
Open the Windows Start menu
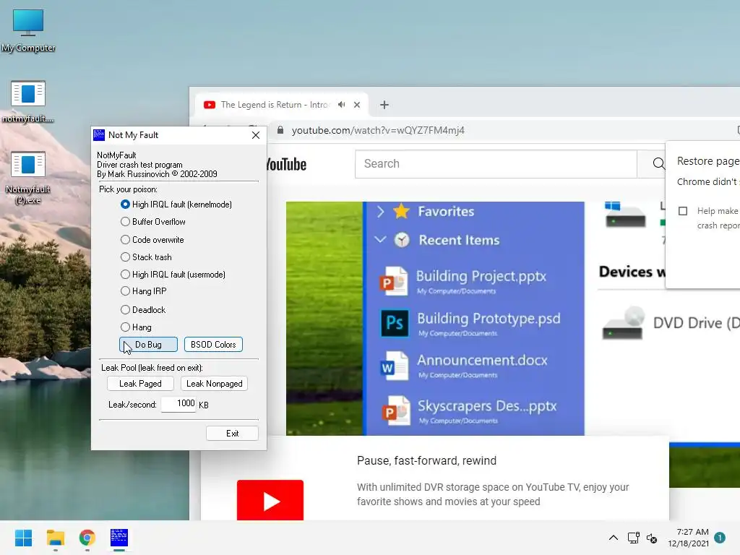tap(24, 538)
